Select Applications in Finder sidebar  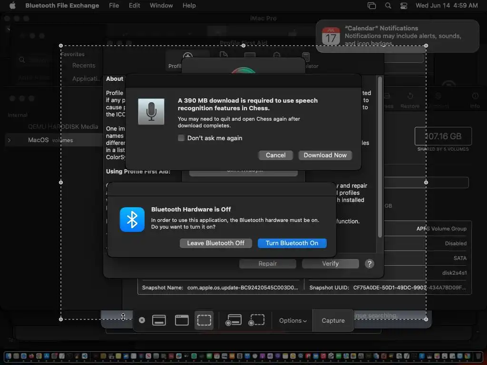tap(86, 79)
